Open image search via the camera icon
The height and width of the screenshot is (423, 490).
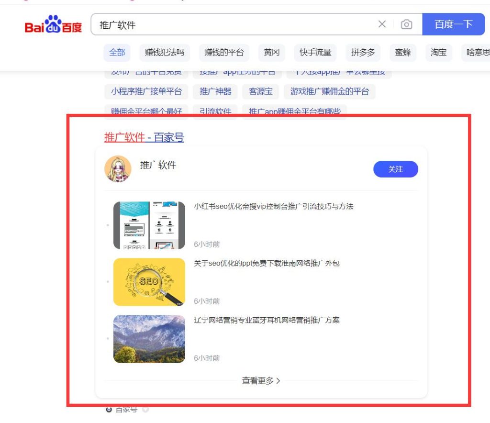pyautogui.click(x=406, y=24)
